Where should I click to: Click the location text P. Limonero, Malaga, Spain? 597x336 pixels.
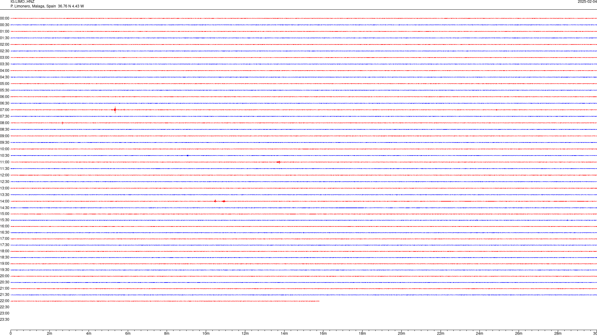(x=33, y=6)
